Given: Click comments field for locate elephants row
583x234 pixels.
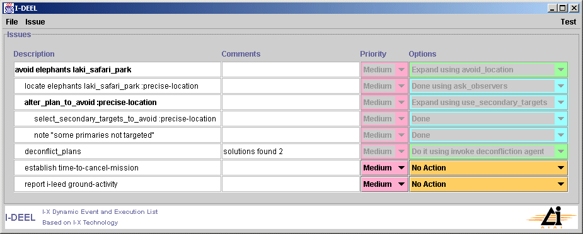Looking at the screenshot, I should [x=291, y=86].
